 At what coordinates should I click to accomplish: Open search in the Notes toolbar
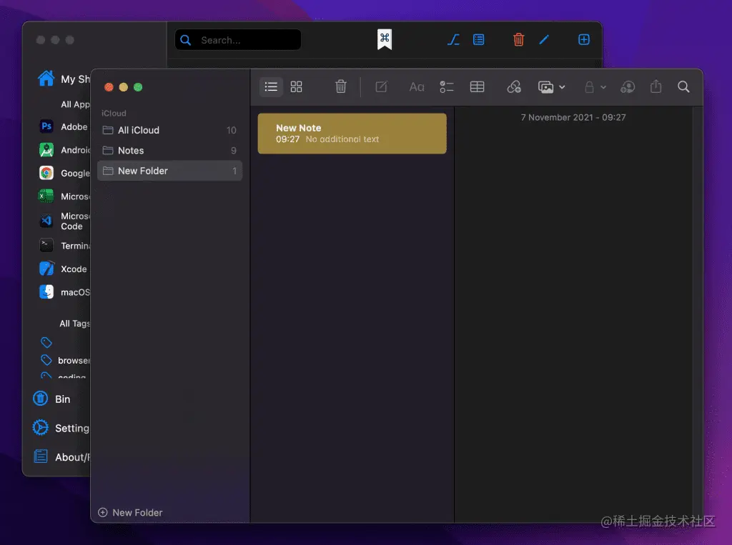(683, 87)
